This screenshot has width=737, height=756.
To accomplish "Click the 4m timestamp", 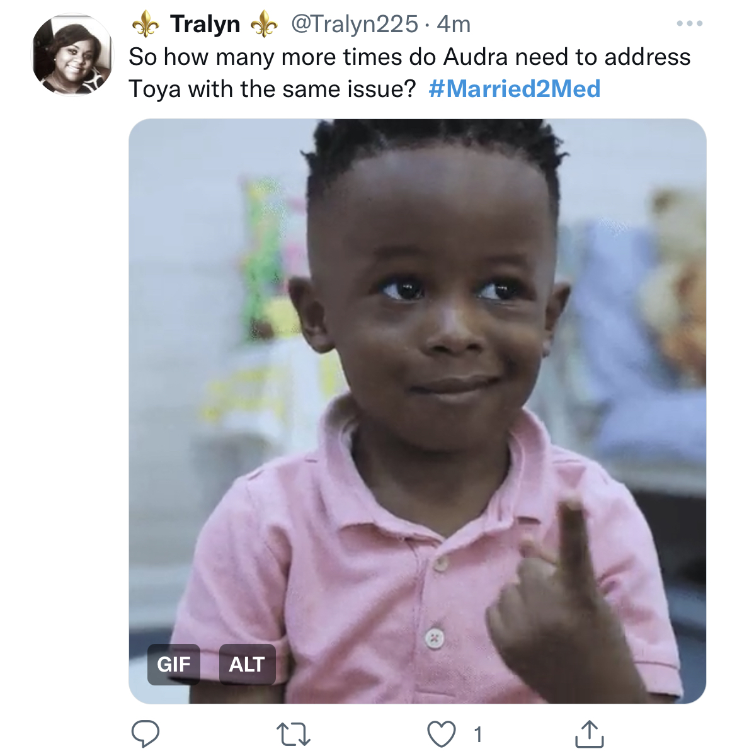I will (454, 25).
